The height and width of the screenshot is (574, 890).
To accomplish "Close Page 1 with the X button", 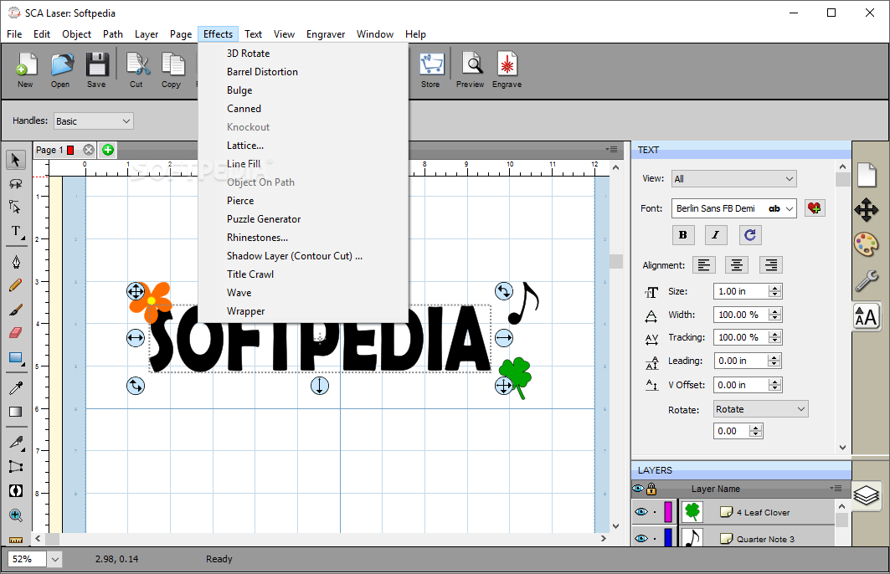I will click(89, 150).
